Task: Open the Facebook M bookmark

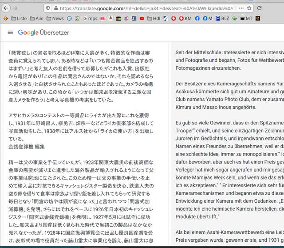Action: 207,19
